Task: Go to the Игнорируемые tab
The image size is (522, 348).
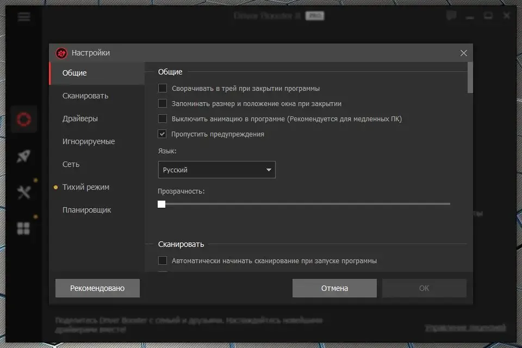Action: click(x=97, y=141)
